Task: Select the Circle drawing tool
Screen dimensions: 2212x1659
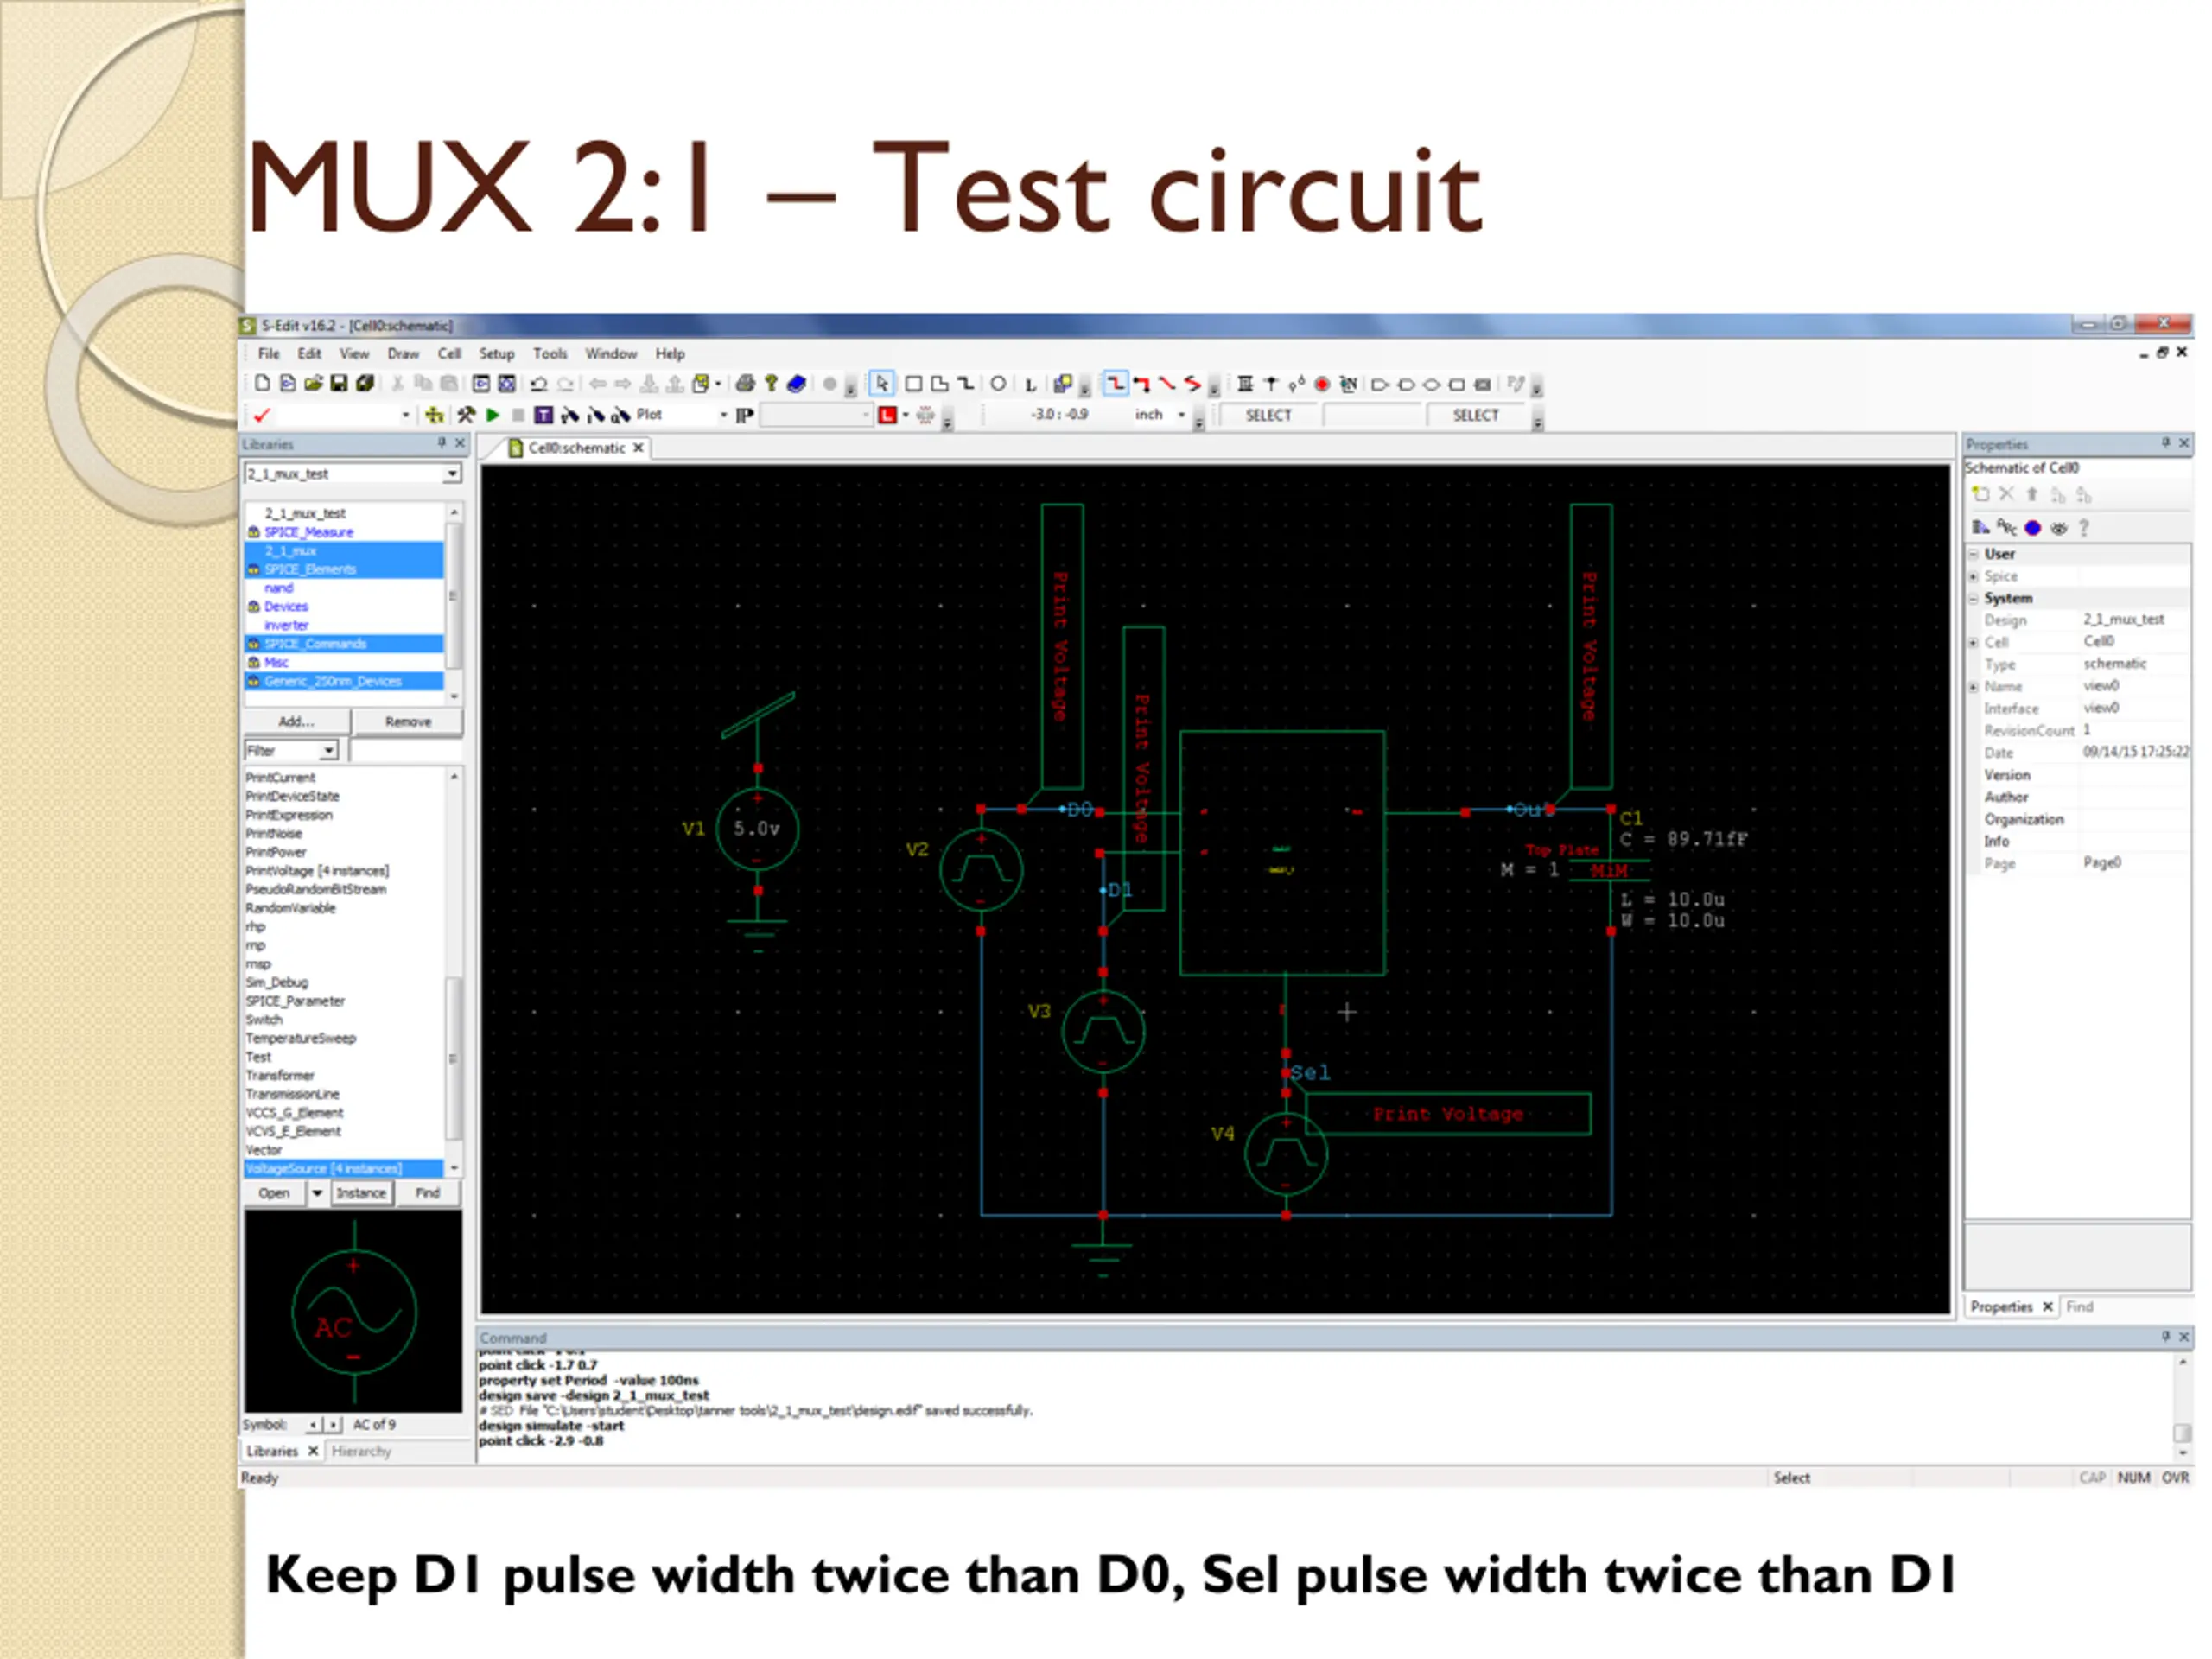Action: (x=998, y=384)
